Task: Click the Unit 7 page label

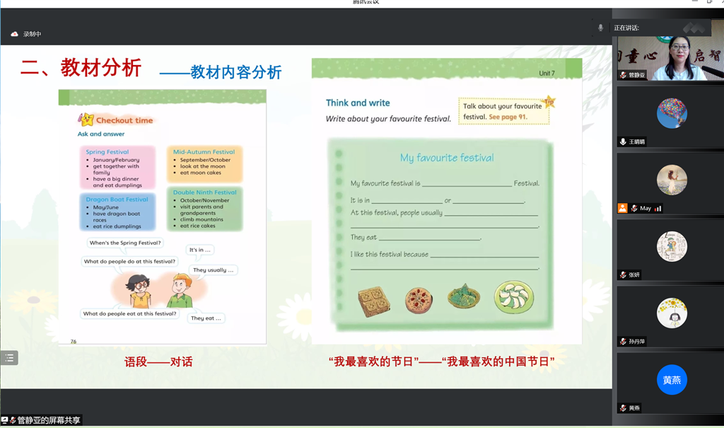Action: [547, 73]
